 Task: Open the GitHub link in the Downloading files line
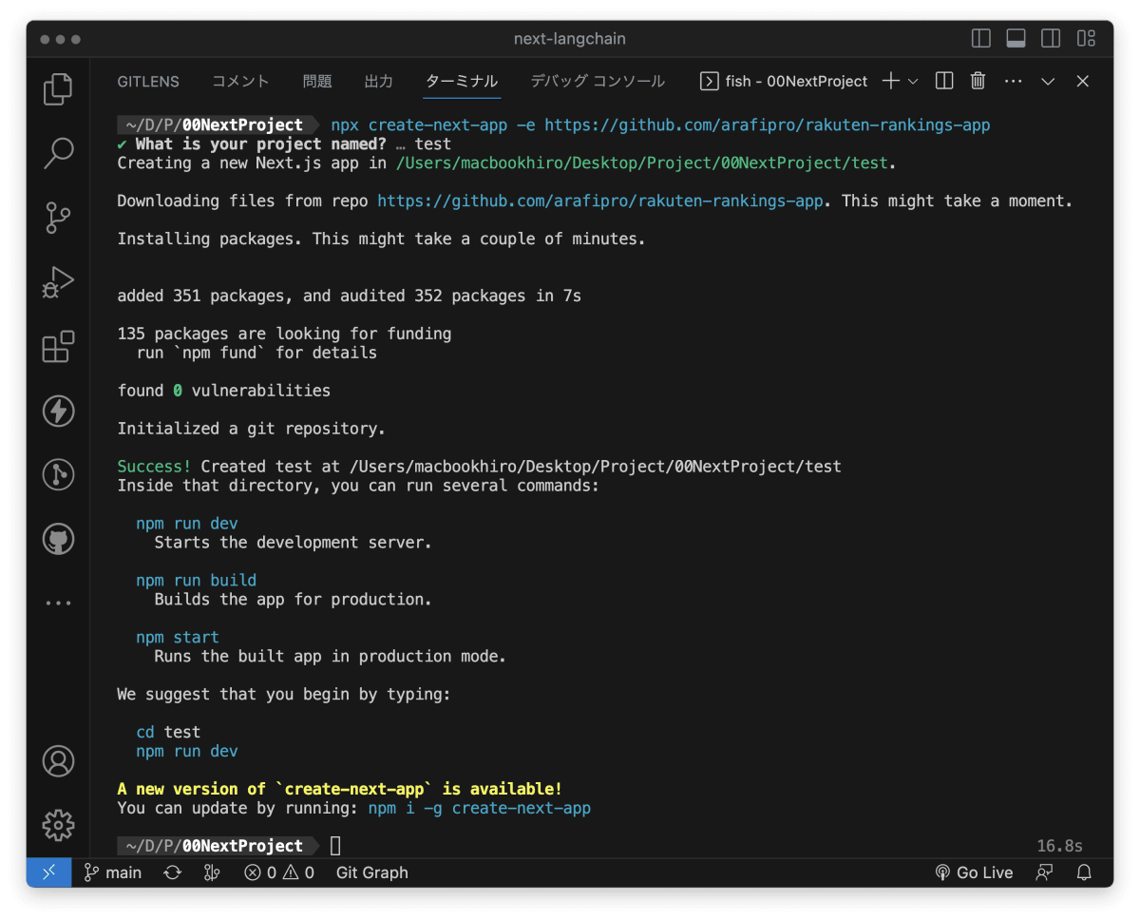pyautogui.click(x=600, y=201)
